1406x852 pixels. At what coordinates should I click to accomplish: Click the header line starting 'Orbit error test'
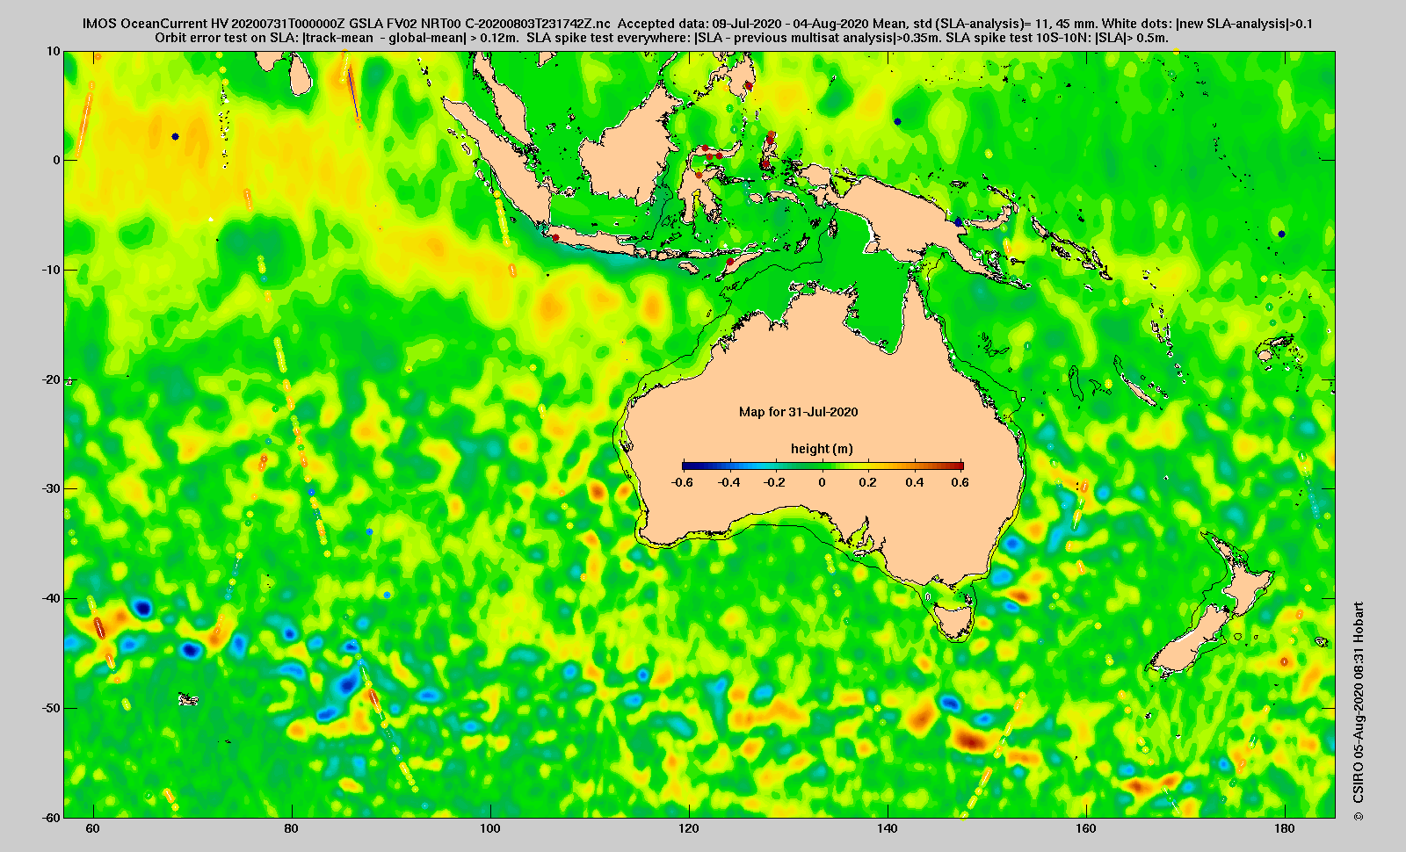coord(661,38)
